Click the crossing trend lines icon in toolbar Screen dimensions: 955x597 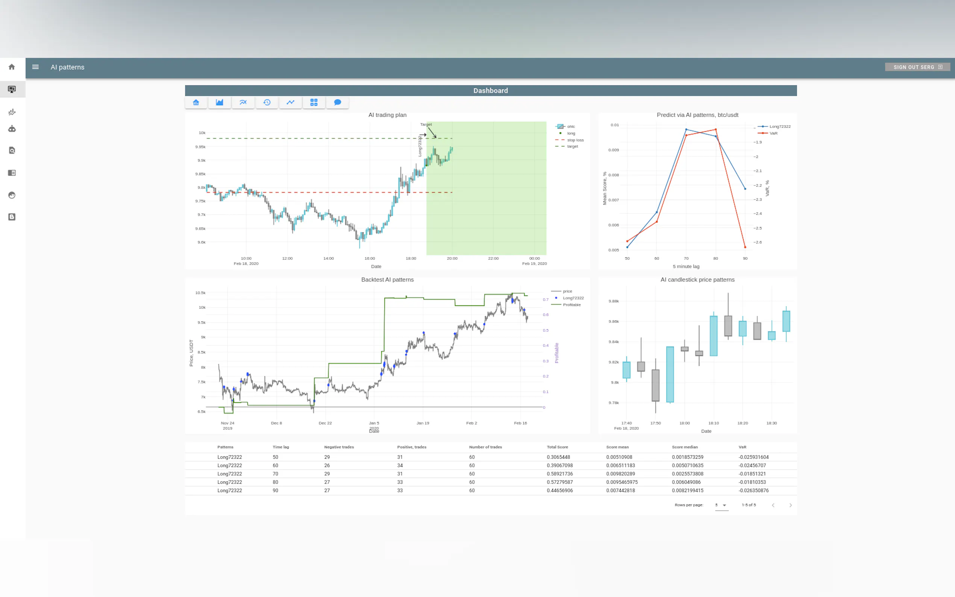(x=243, y=102)
